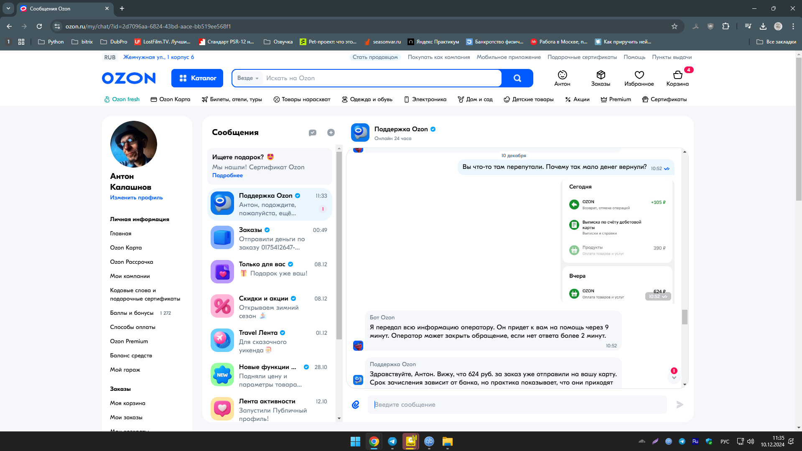Open the Скидки и акции chat
802x451 pixels.
270,307
